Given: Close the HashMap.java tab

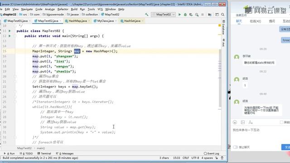Looking at the screenshot, I should [89, 21].
